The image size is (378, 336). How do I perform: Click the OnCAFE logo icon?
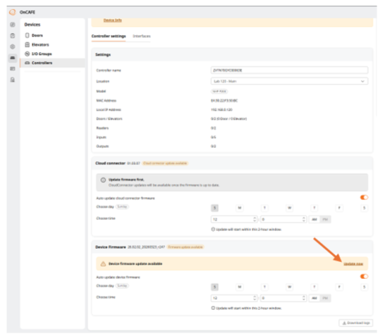(x=12, y=12)
